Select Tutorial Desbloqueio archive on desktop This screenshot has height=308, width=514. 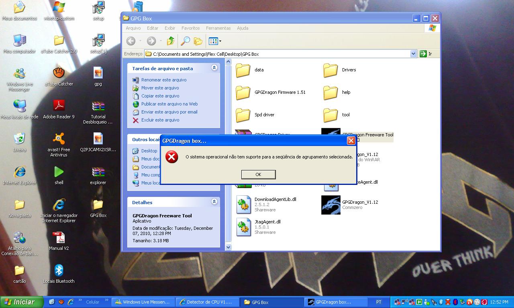click(98, 112)
